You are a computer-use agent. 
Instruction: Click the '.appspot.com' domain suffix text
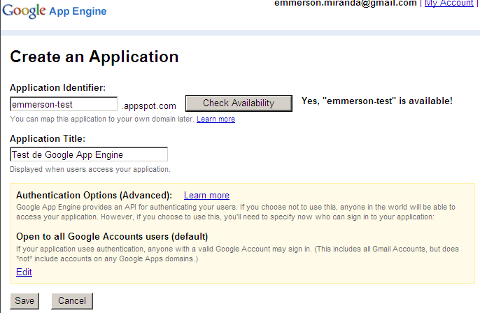coord(149,106)
